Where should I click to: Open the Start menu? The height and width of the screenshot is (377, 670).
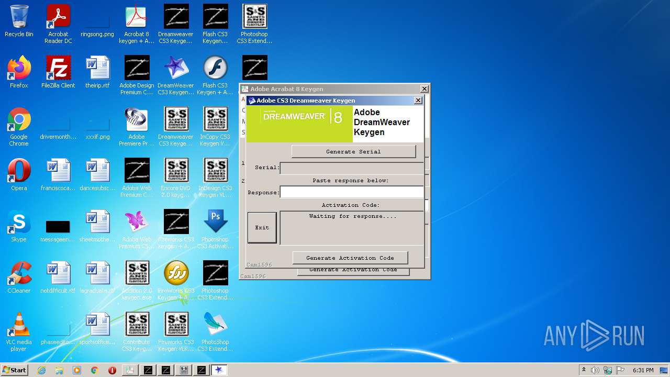(x=14, y=370)
